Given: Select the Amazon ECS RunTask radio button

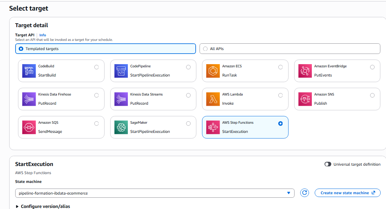Looking at the screenshot, I should [x=280, y=67].
